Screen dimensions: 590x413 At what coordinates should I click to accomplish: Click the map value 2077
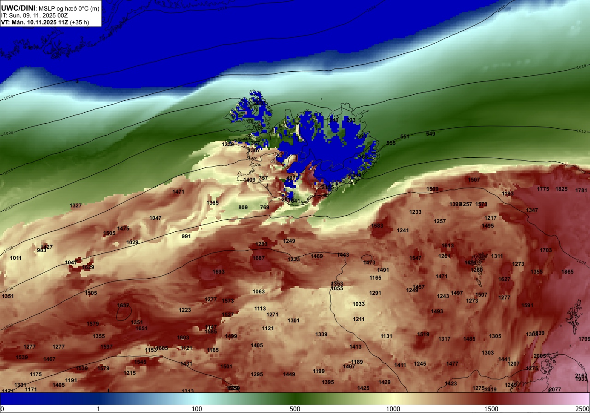pos(555,390)
